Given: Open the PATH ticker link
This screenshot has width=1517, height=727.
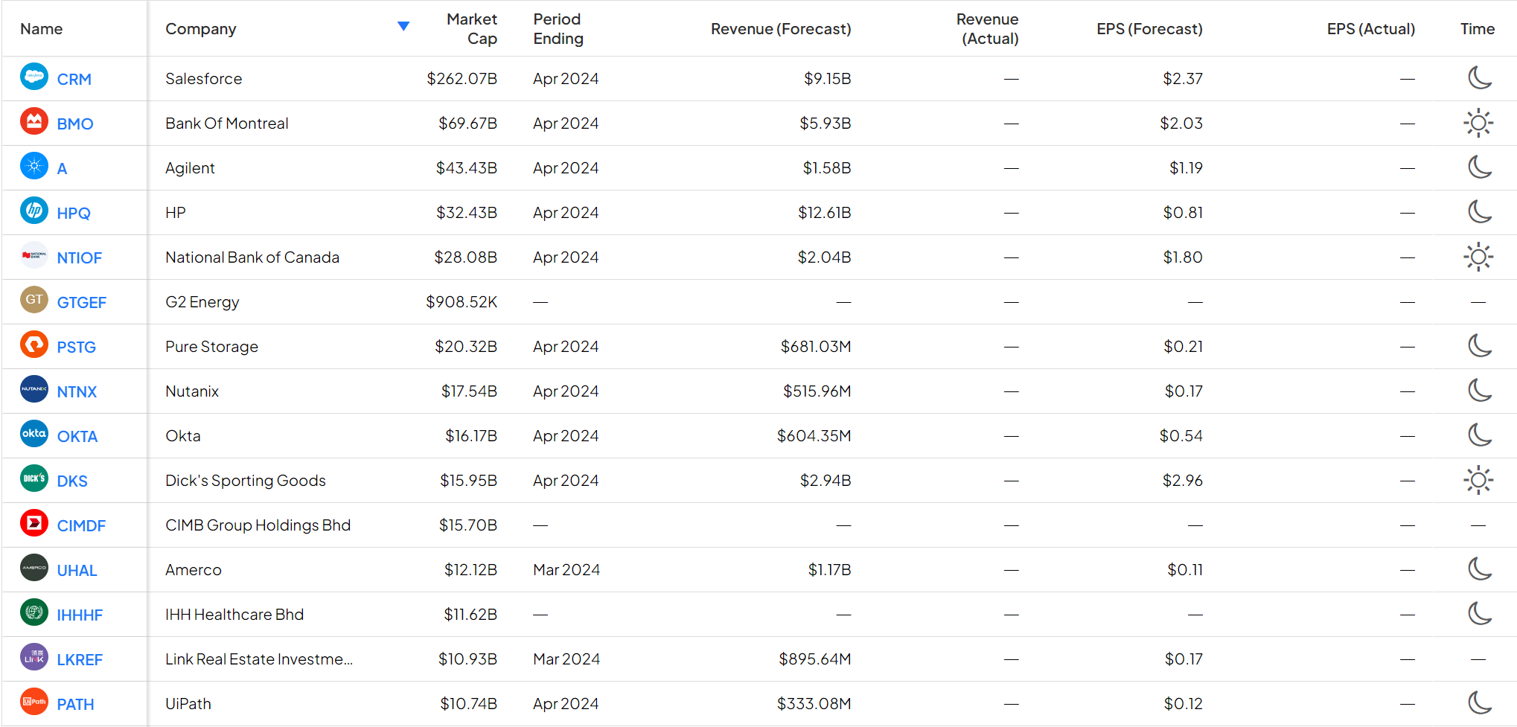Looking at the screenshot, I should [76, 704].
